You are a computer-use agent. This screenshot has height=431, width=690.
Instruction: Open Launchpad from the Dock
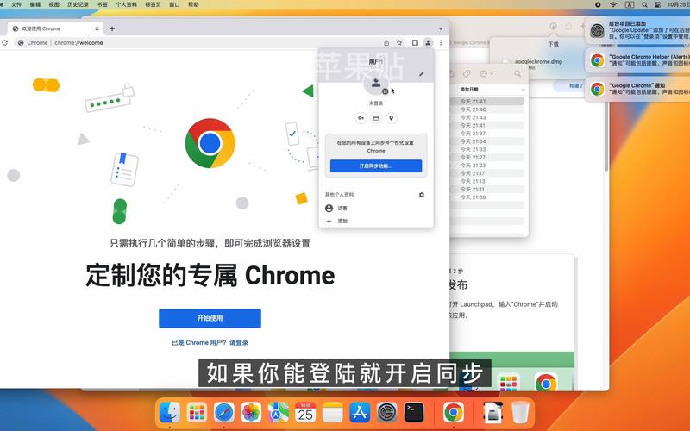pyautogui.click(x=197, y=413)
